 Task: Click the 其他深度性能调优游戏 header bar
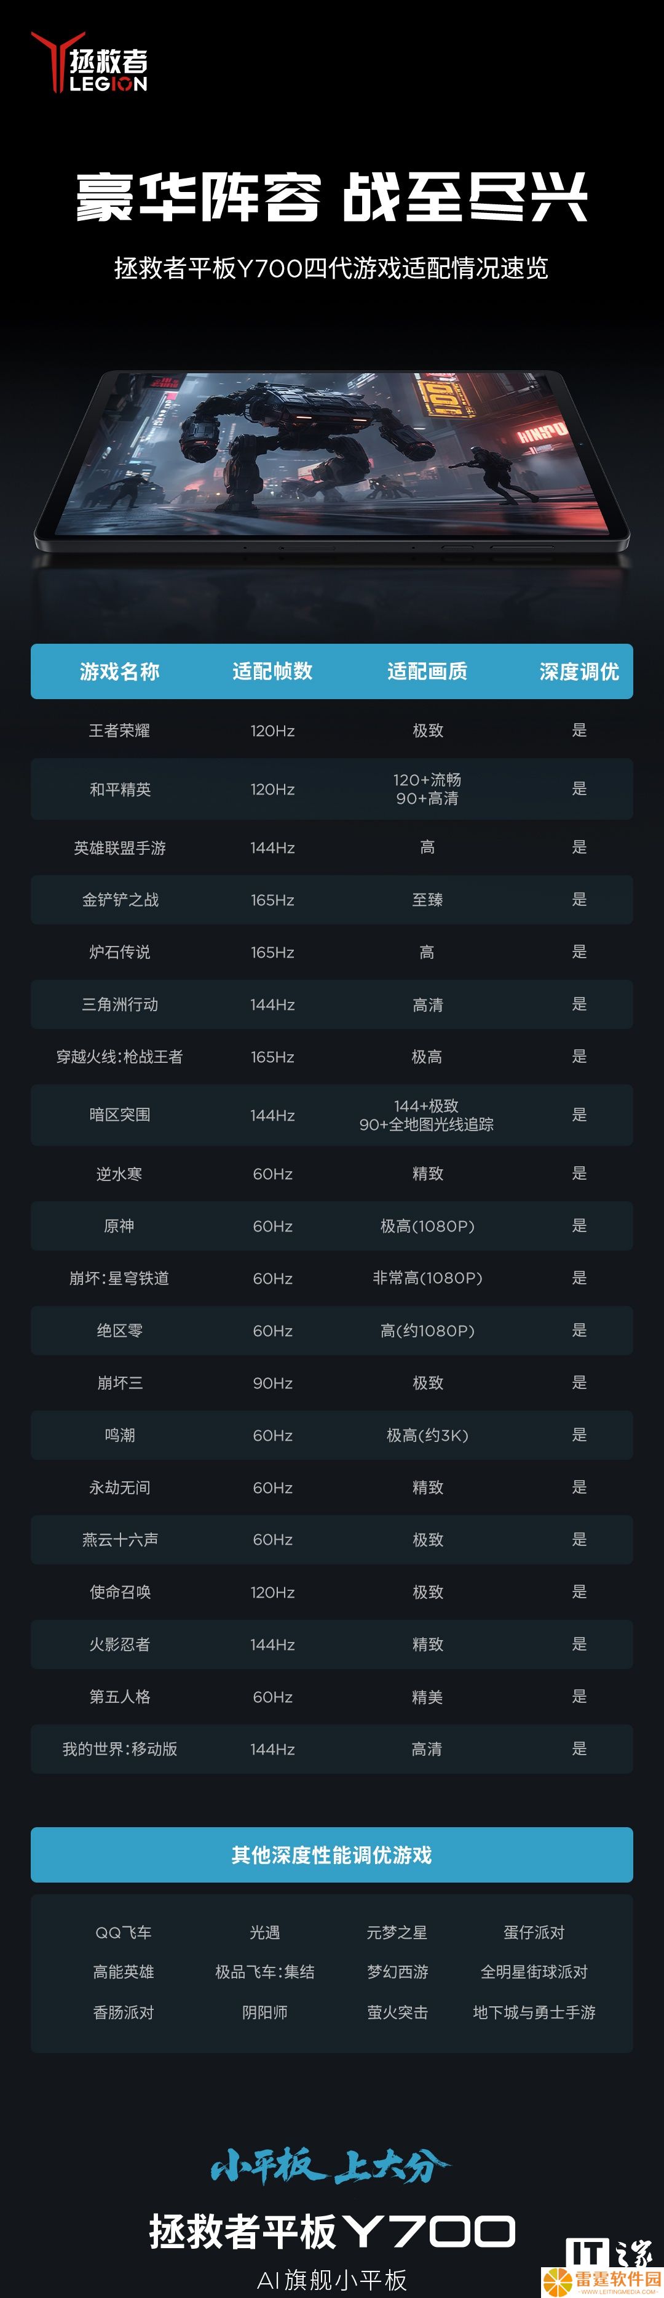click(x=331, y=1855)
